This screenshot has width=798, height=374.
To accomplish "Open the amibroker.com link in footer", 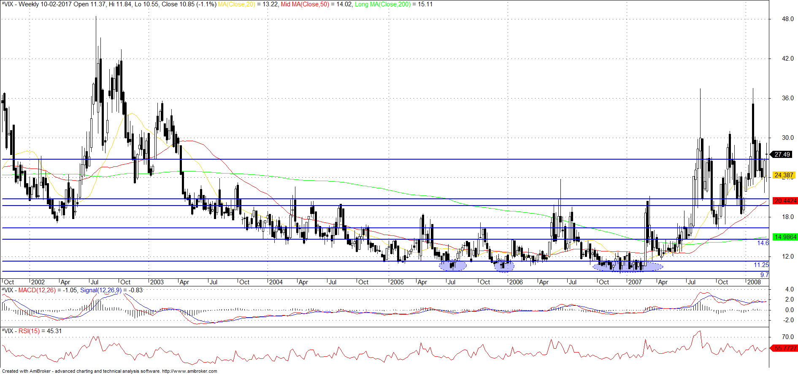I will pos(189,371).
